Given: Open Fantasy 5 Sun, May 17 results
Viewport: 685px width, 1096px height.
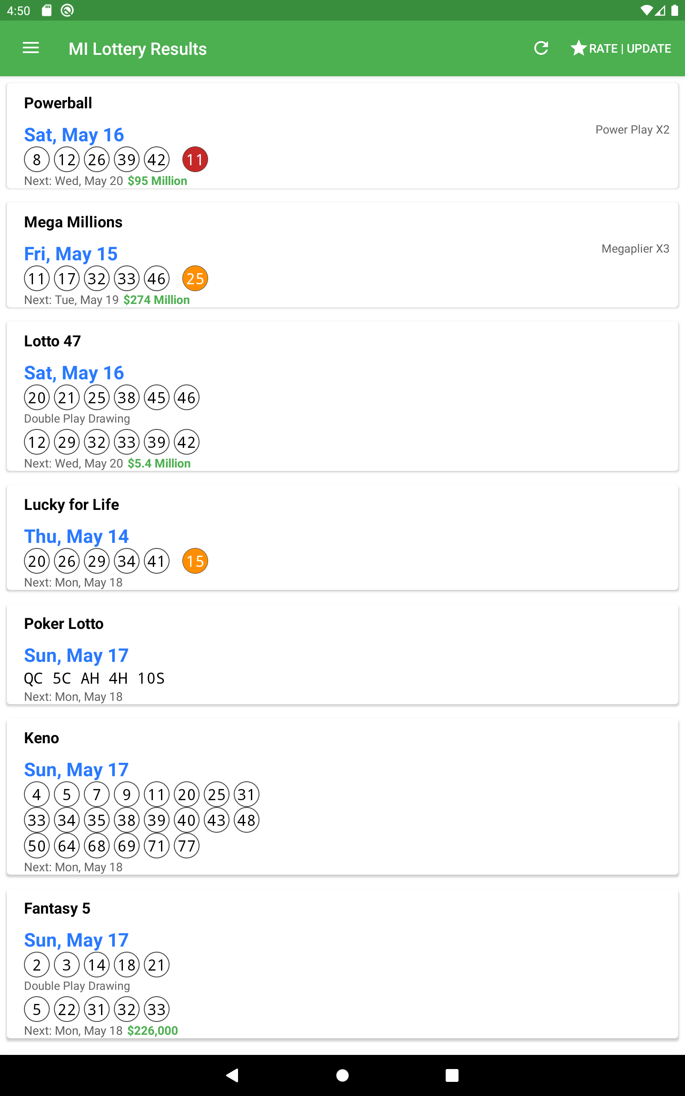Looking at the screenshot, I should click(x=76, y=940).
